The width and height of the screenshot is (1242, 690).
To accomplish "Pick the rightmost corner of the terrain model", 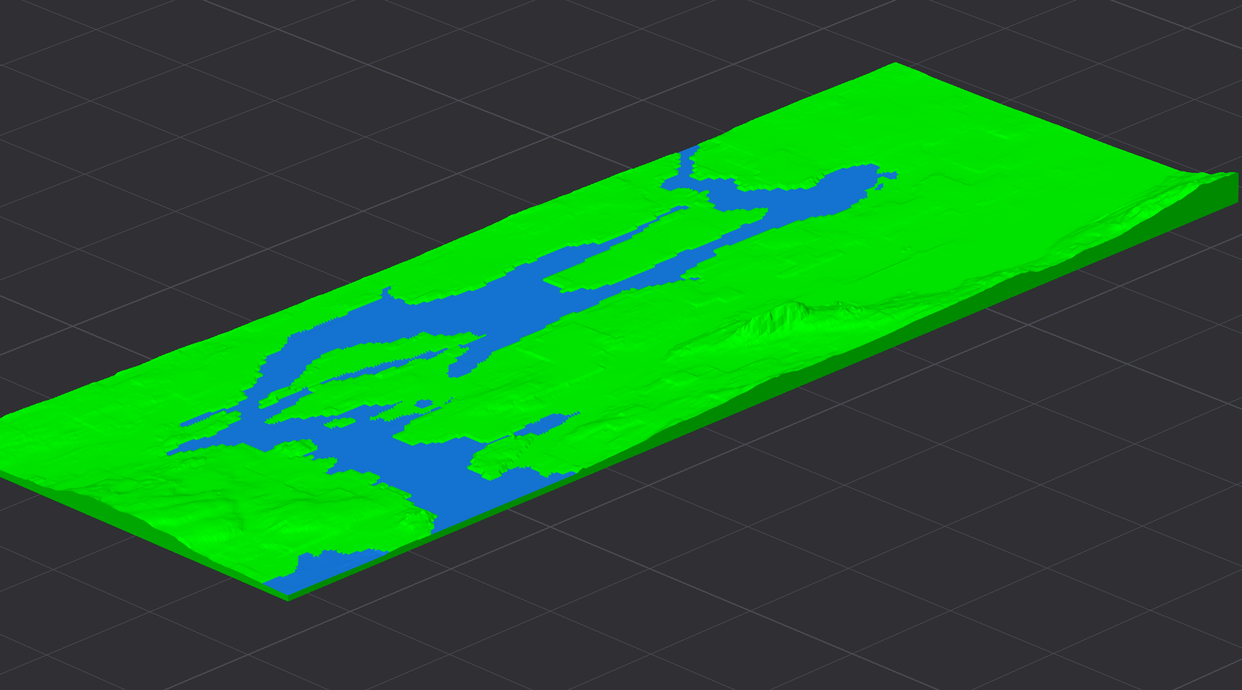I will tap(1236, 175).
